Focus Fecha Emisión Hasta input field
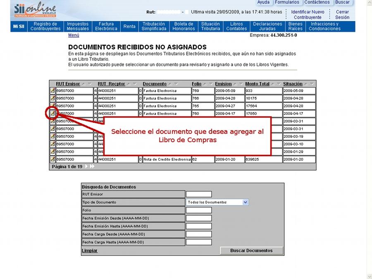Image resolution: width=372 pixels, height=279 pixels. pyautogui.click(x=199, y=226)
